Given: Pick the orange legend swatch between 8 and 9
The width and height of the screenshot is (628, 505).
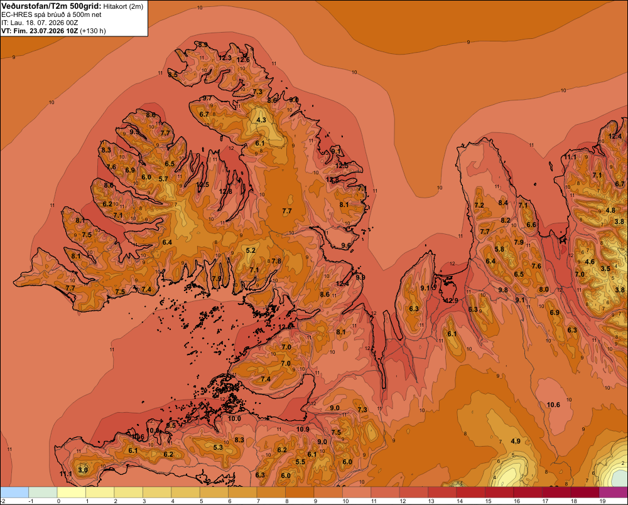Looking at the screenshot, I should tap(300, 492).
